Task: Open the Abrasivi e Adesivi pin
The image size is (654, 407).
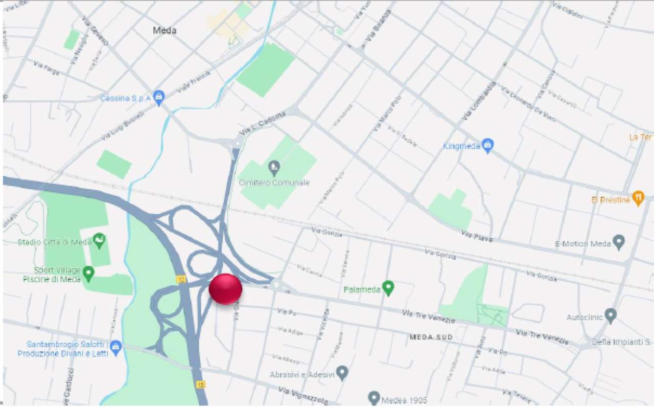Action: tap(342, 374)
